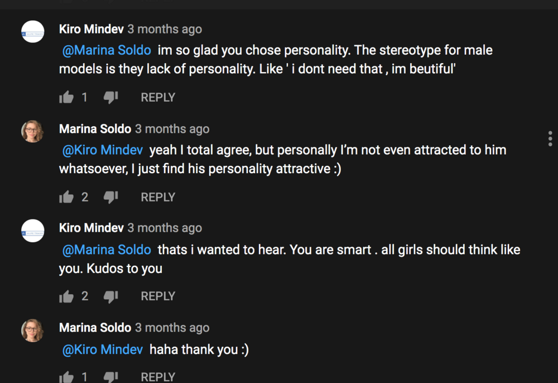Dislike Kiro Mindev's comment about male models
The width and height of the screenshot is (558, 383).
pos(110,97)
